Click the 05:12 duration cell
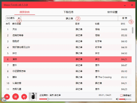Screen dimensions: 137x103 coord(124,77)
